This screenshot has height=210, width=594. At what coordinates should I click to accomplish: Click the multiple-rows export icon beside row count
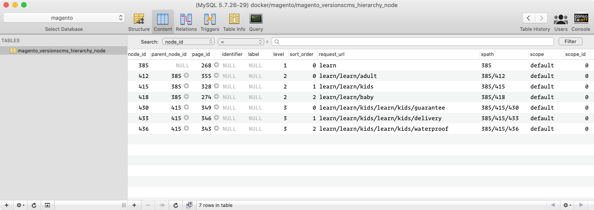189,205
